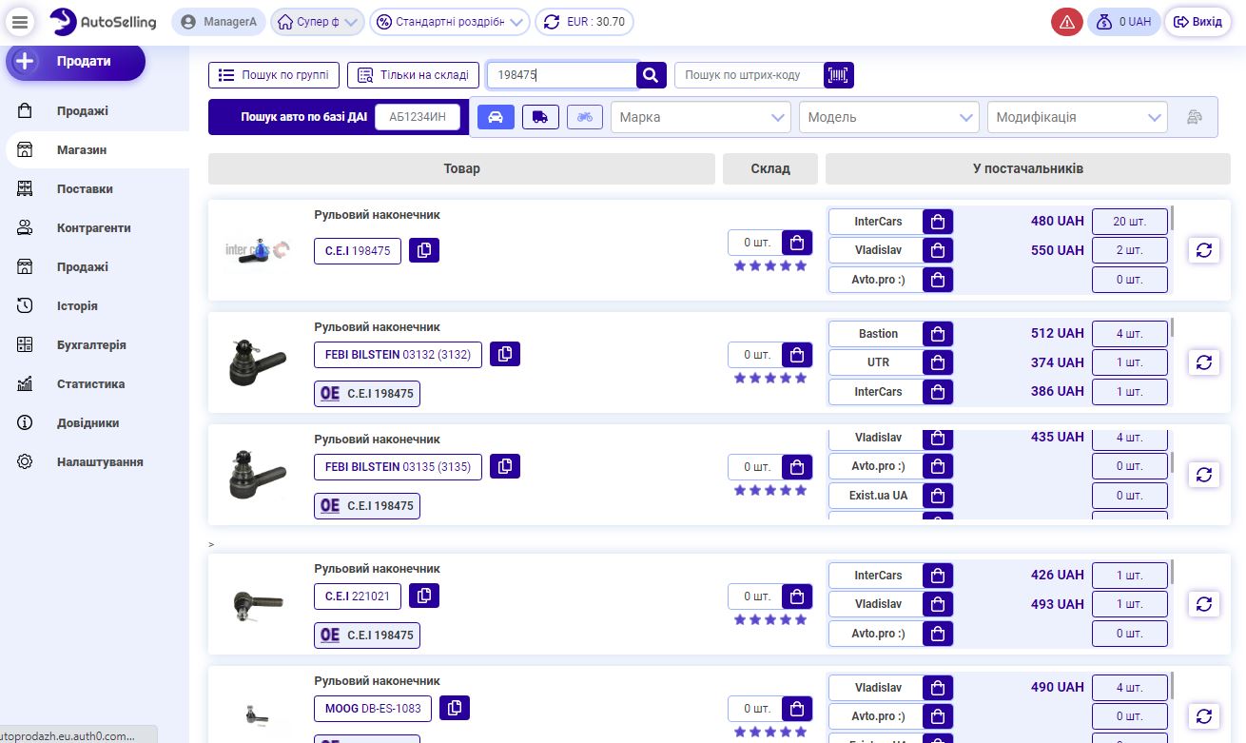
Task: Buy from UTR at 374 UAH
Action: pos(938,362)
